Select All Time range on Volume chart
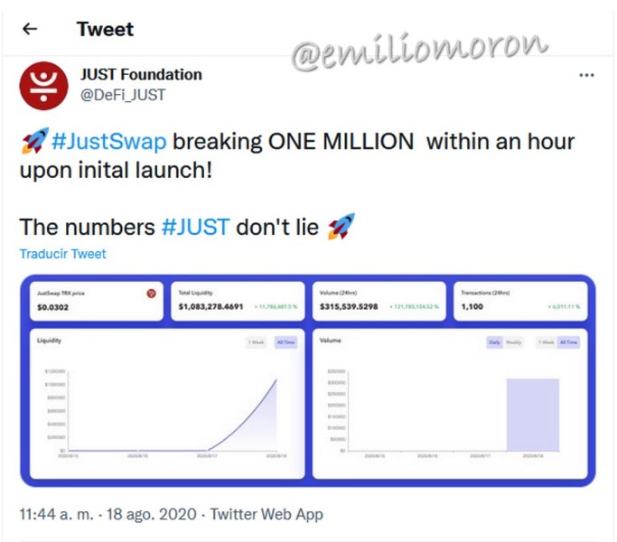The width and height of the screenshot is (617, 542). 568,342
